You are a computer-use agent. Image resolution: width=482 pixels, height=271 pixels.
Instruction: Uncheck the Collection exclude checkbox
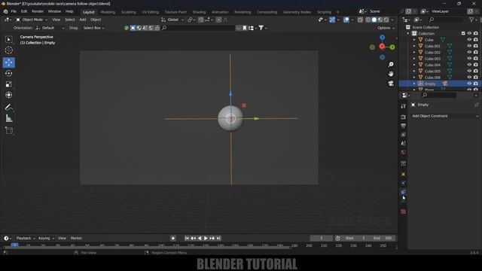463,33
